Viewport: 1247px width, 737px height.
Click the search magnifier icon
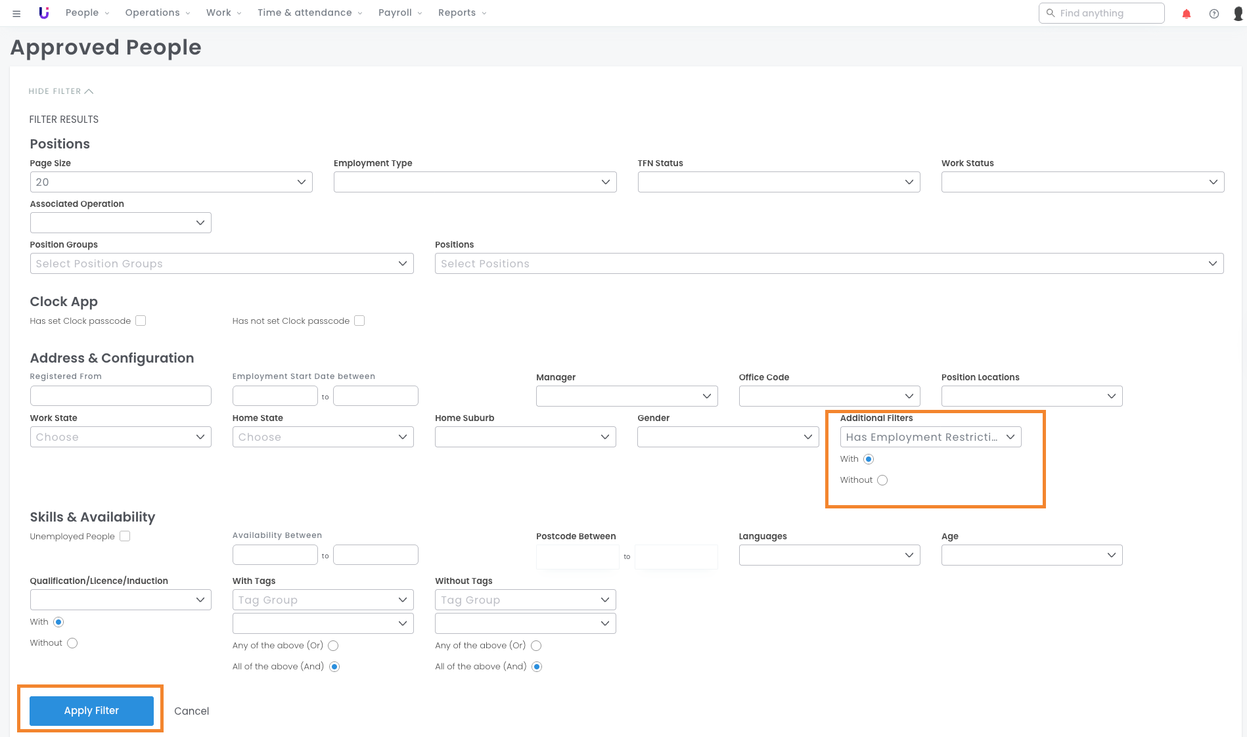coord(1050,13)
